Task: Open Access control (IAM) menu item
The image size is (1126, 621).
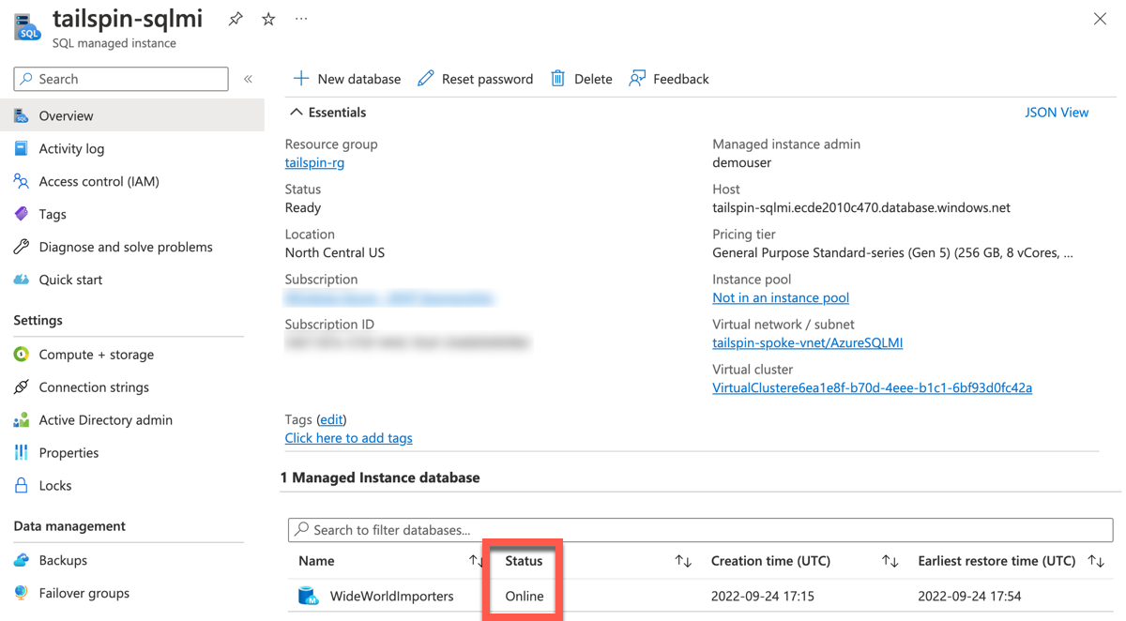Action: [99, 181]
